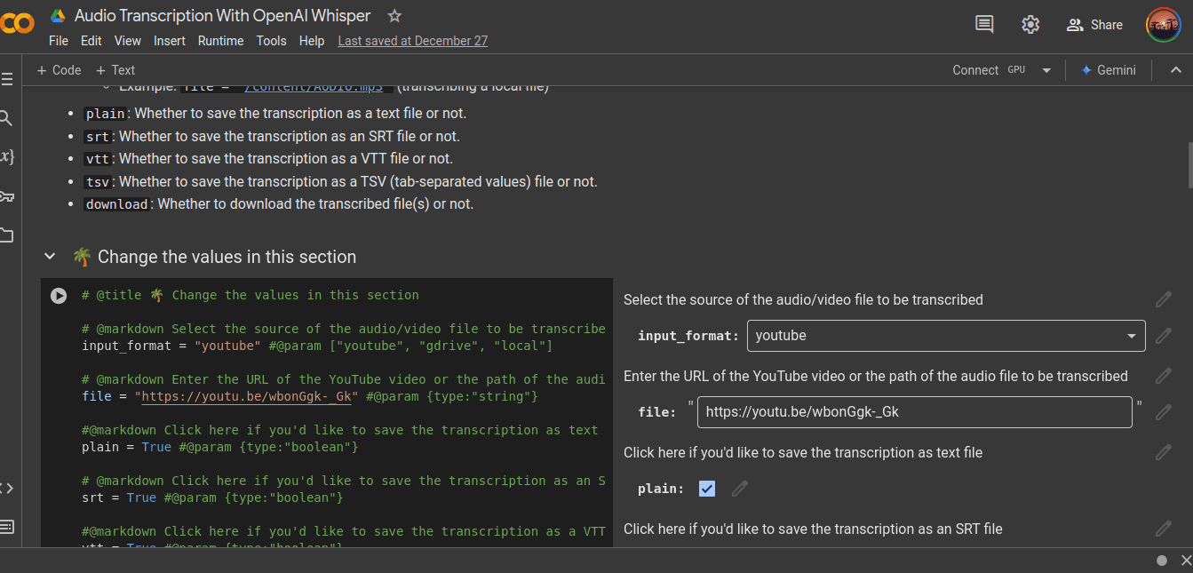Collapse the 'Change the values' section
The image size is (1193, 573).
click(x=50, y=257)
